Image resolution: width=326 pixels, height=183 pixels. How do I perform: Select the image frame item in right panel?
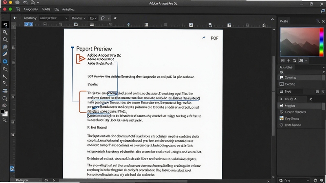point(300,84)
